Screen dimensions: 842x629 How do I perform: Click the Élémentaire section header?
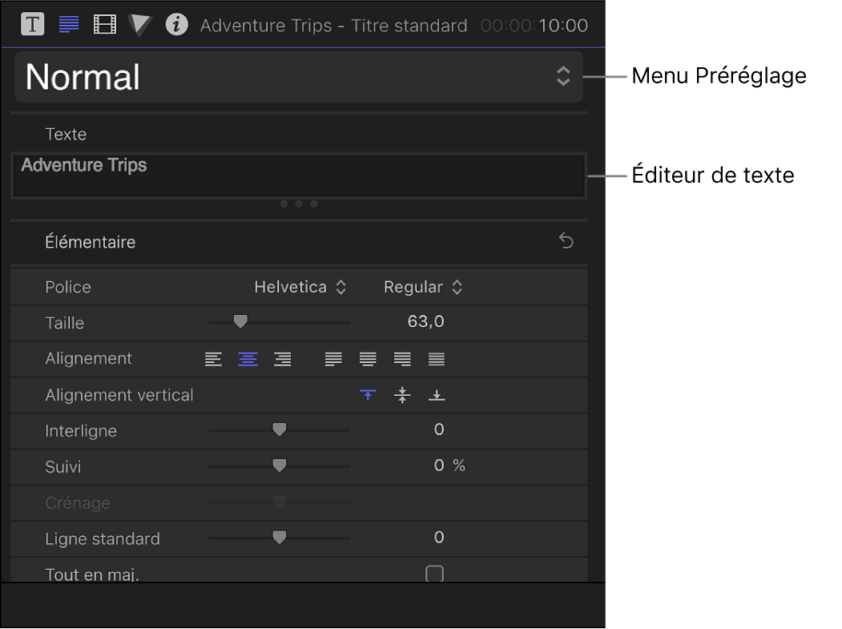click(91, 242)
